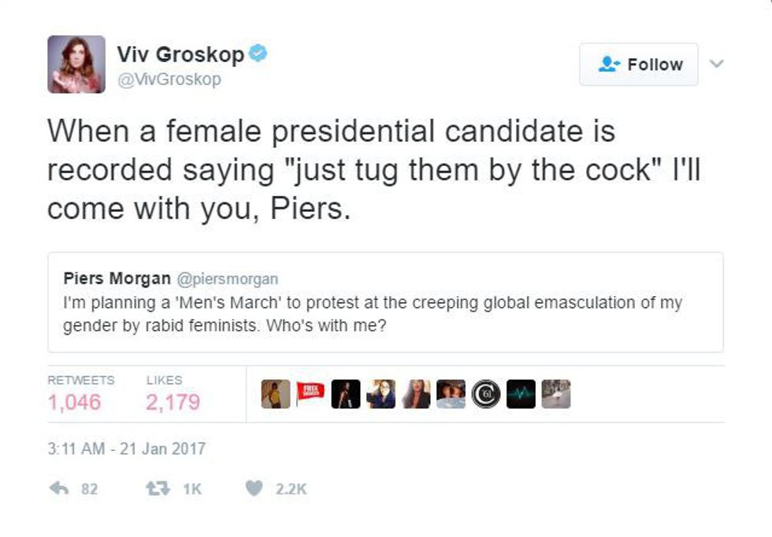Open the @piersmorgan handle in quoted tweet
This screenshot has width=772, height=537.
pyautogui.click(x=227, y=279)
